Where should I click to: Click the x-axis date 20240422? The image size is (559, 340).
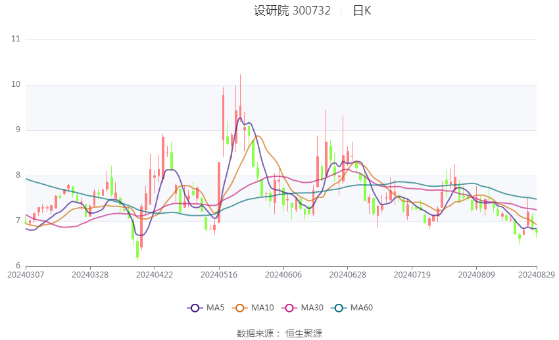155,275
